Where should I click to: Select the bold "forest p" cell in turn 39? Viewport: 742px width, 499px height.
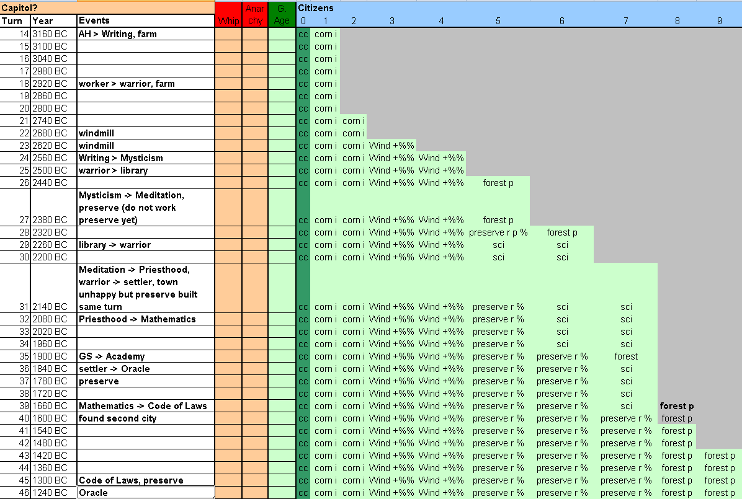[676, 406]
